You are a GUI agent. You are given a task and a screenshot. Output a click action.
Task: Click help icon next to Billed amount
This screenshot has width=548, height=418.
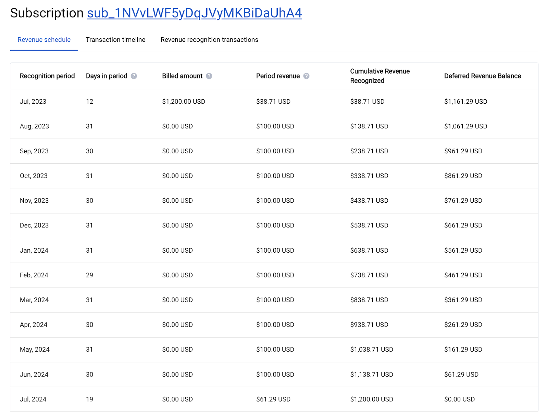(209, 76)
